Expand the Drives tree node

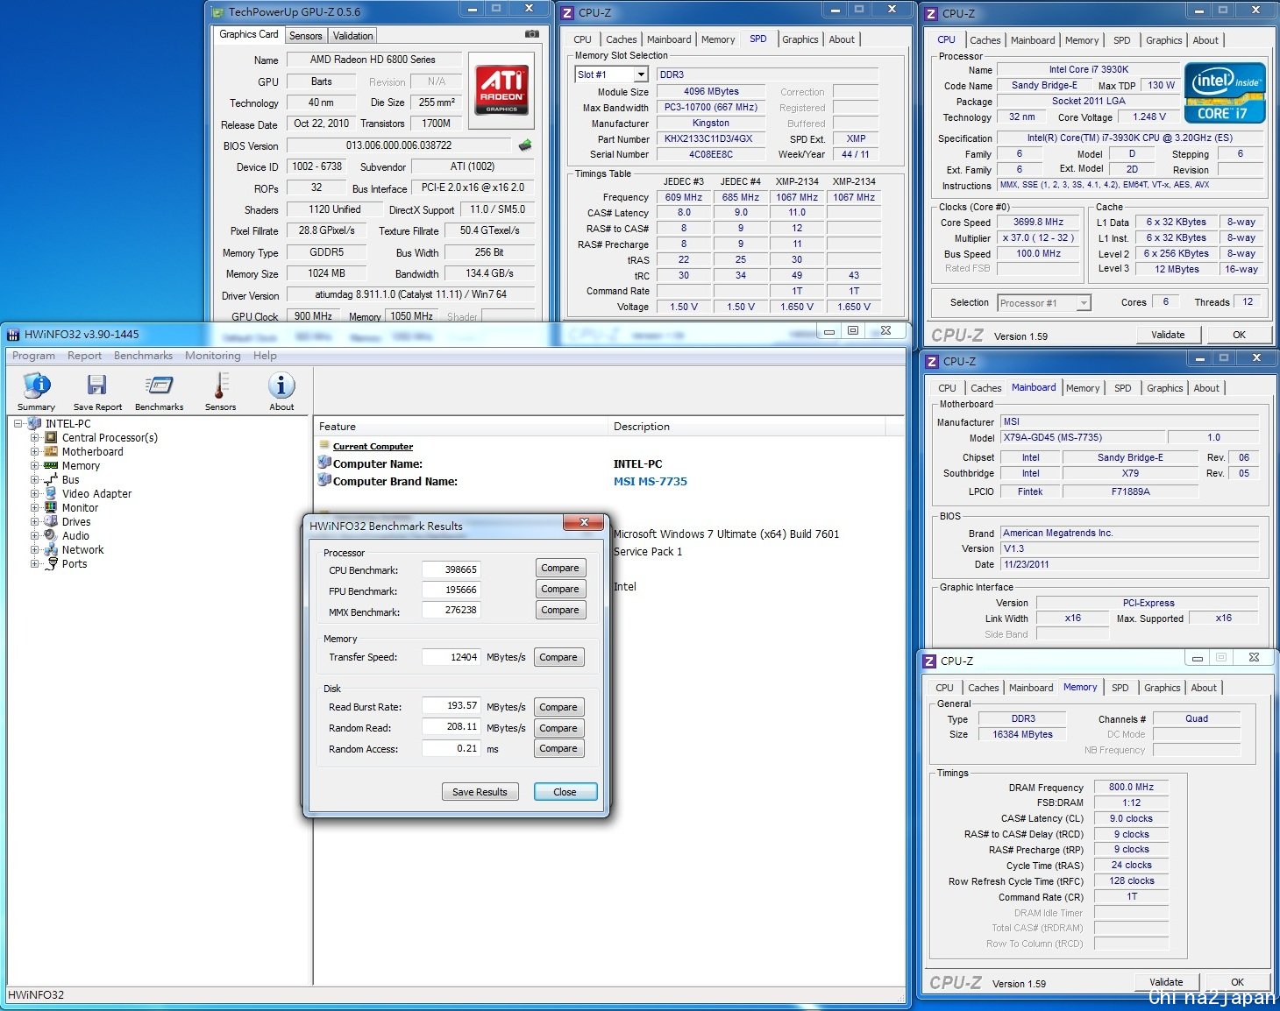[x=34, y=521]
